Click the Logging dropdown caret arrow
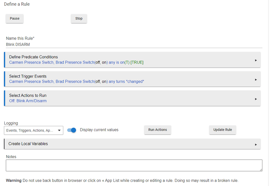This screenshot has width=270, height=186. (x=59, y=130)
